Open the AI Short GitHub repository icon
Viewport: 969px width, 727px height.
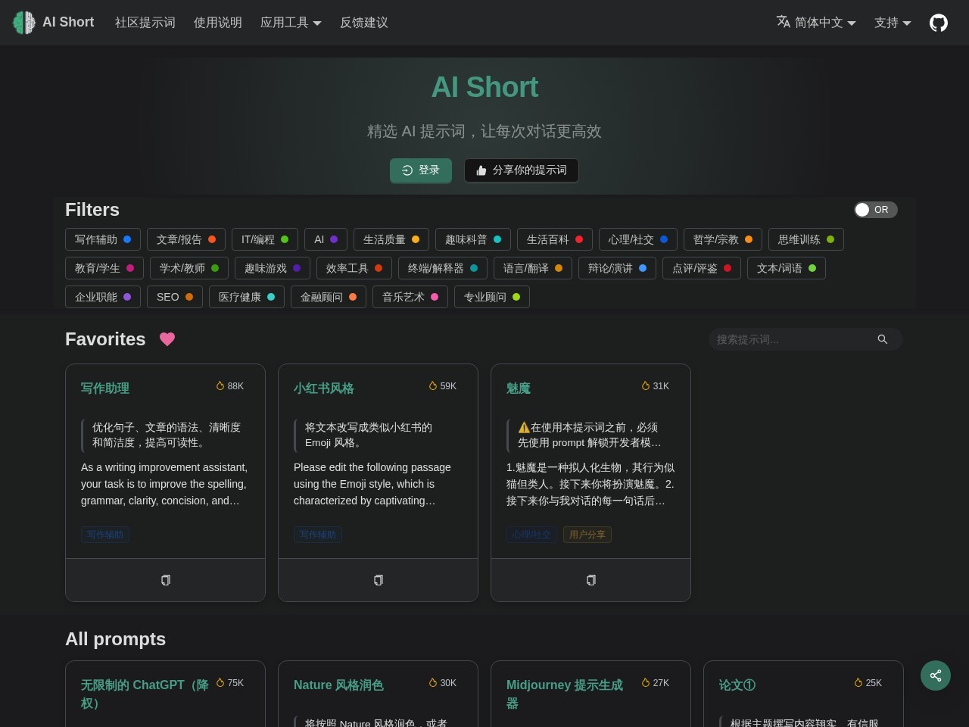[x=939, y=23]
